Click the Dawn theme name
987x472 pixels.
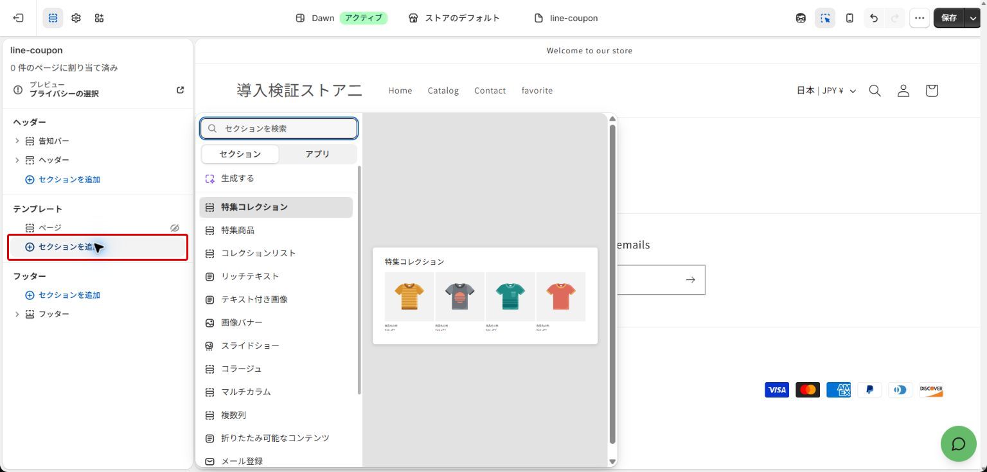point(323,18)
